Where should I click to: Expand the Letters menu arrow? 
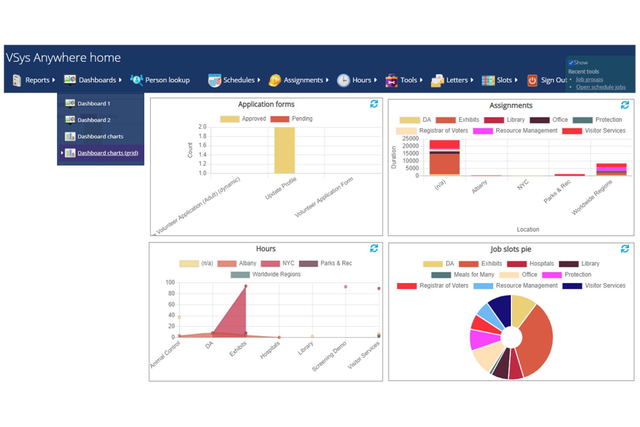point(472,80)
